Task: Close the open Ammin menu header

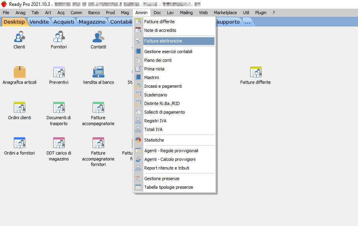Action: click(141, 13)
